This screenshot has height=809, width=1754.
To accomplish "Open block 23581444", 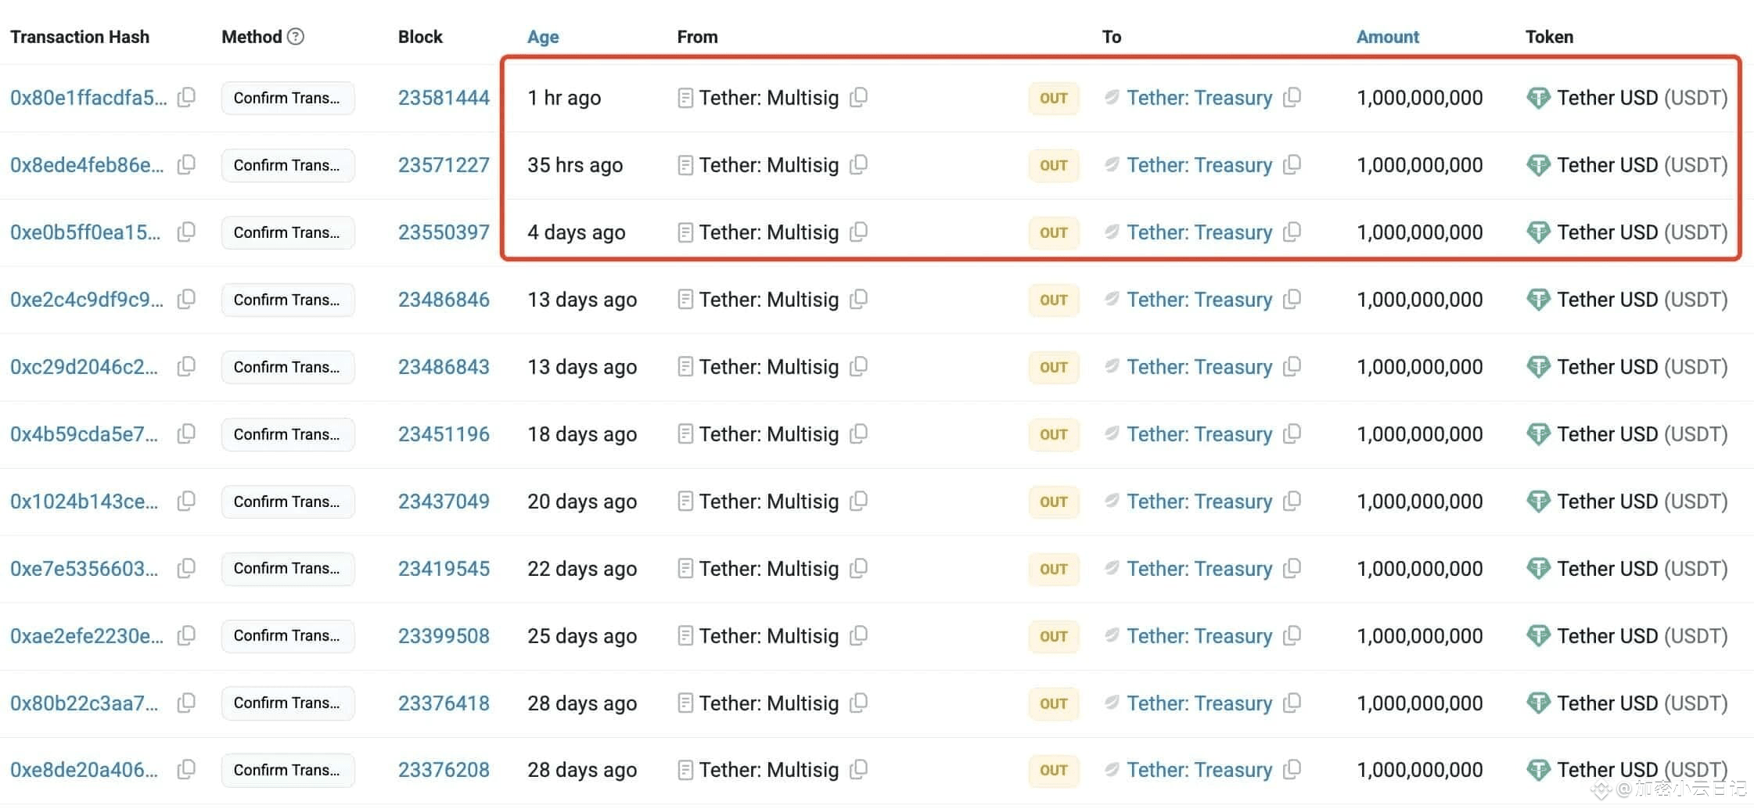I will 444,98.
